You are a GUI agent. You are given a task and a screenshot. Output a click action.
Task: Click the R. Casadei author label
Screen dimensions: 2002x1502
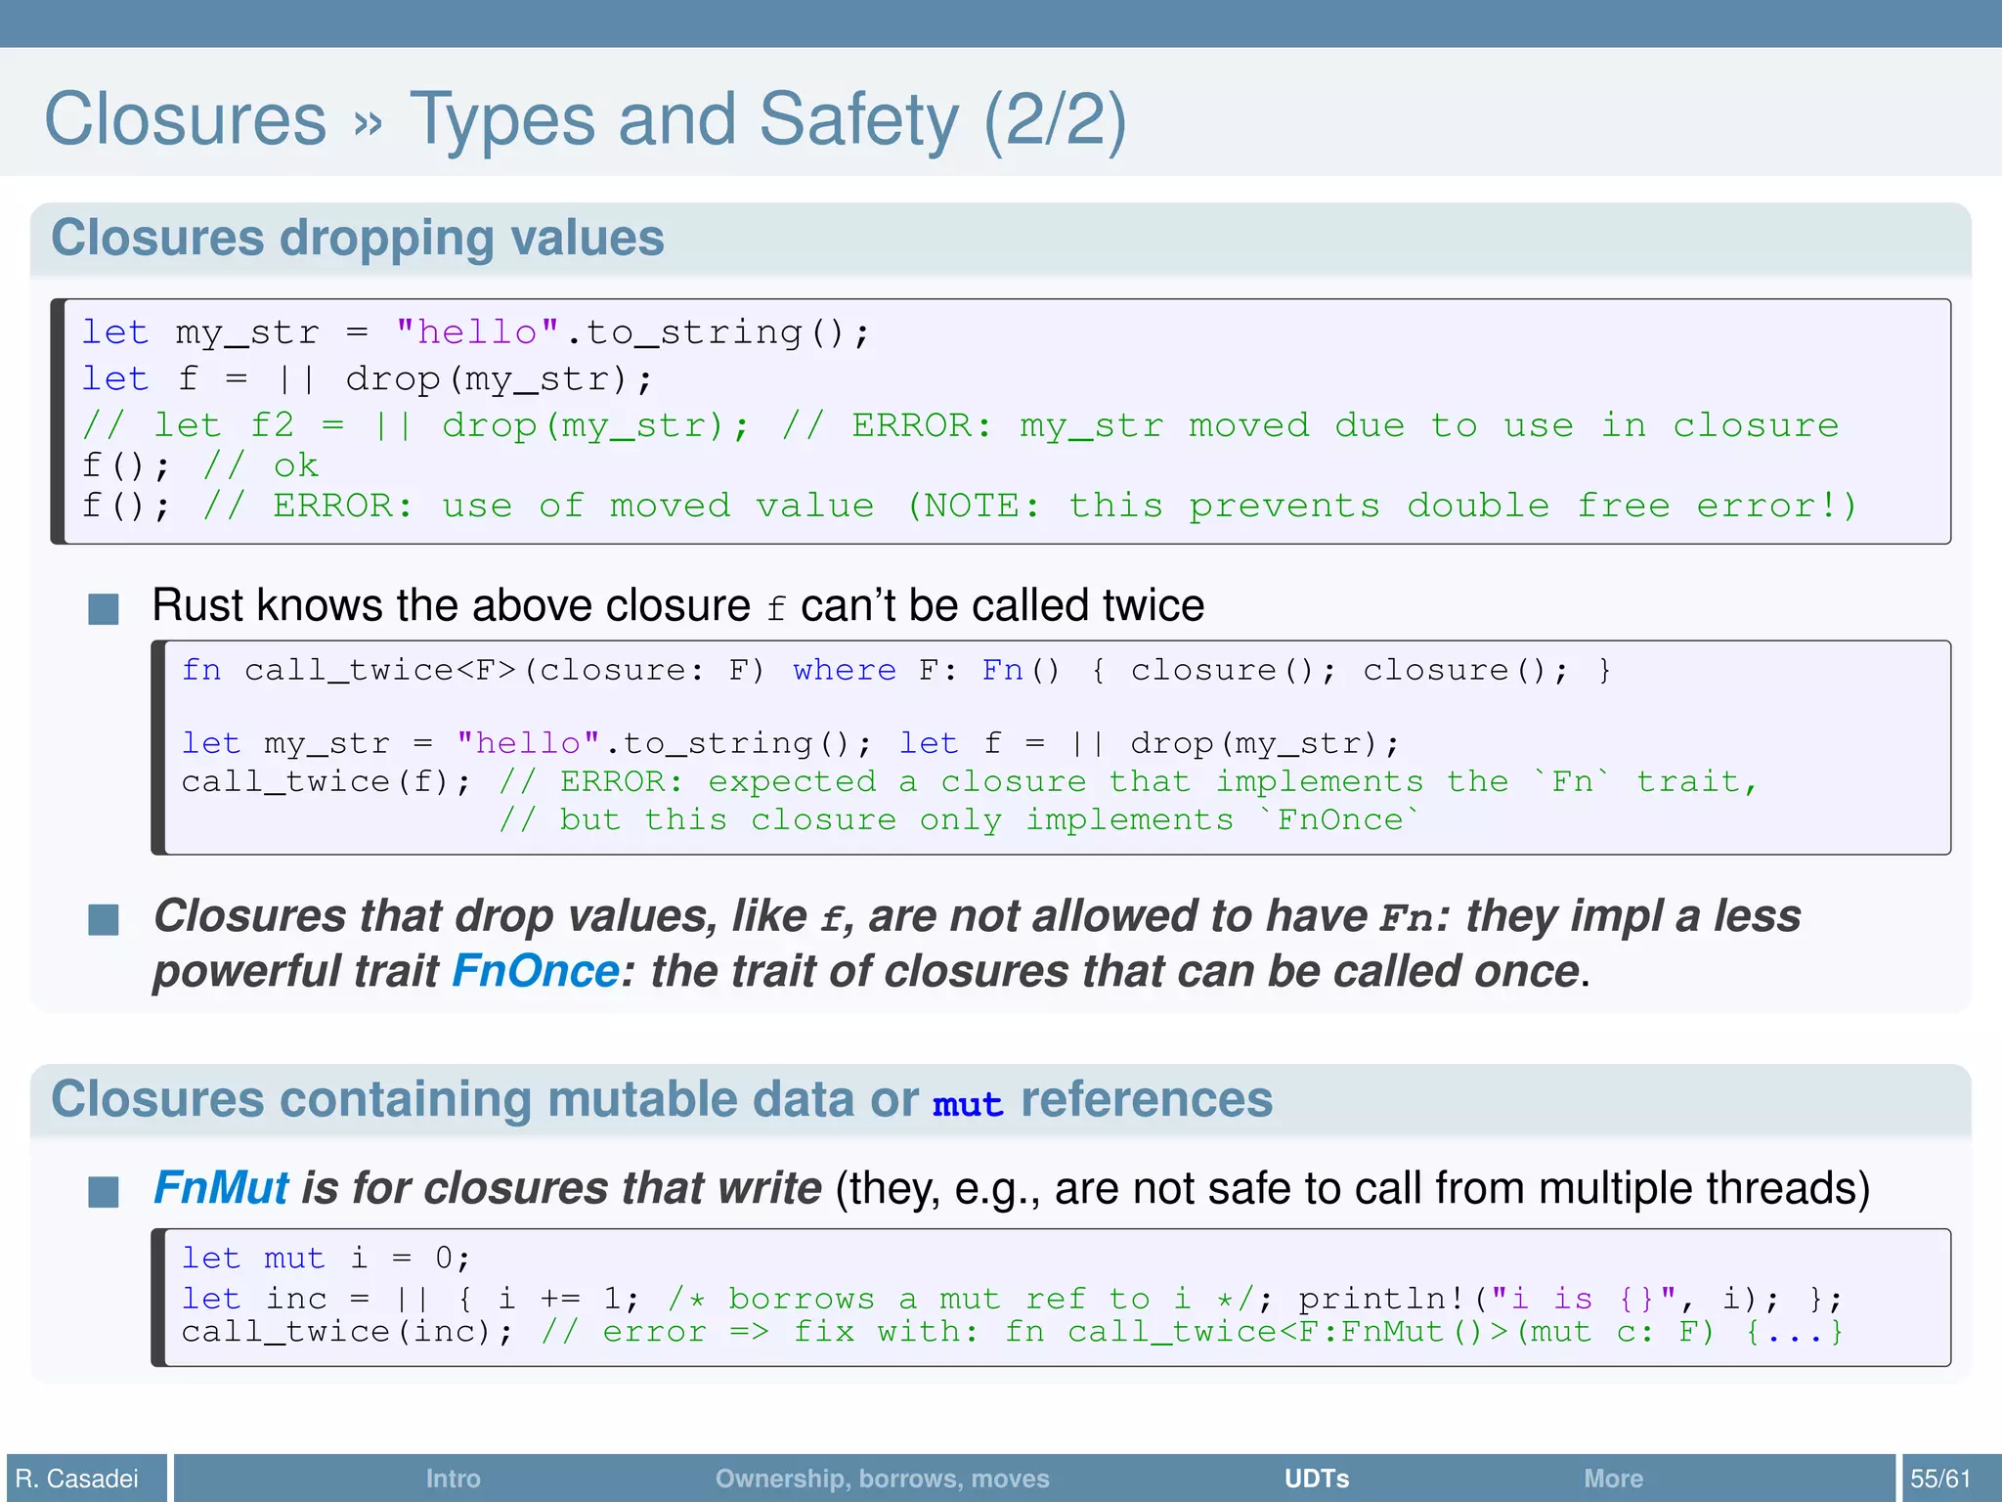point(77,1478)
